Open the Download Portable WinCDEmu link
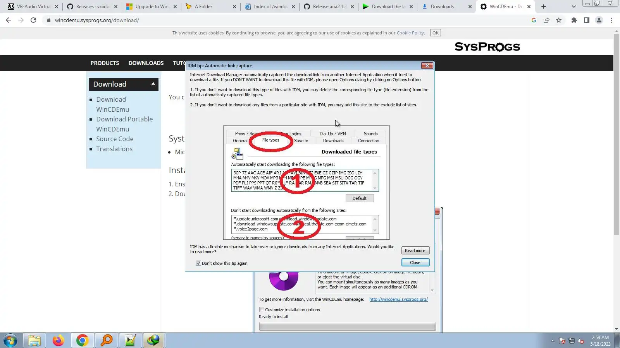The height and width of the screenshot is (348, 620). [x=124, y=124]
